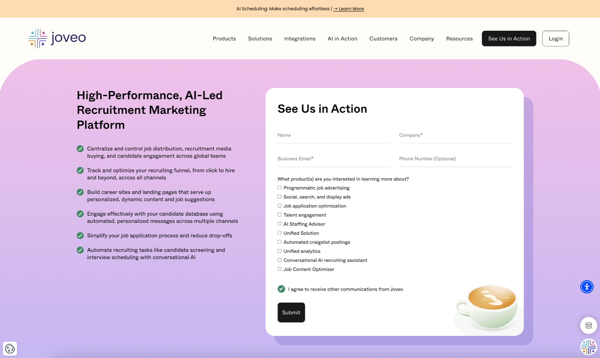Follow the Learn More banner link

tap(348, 9)
